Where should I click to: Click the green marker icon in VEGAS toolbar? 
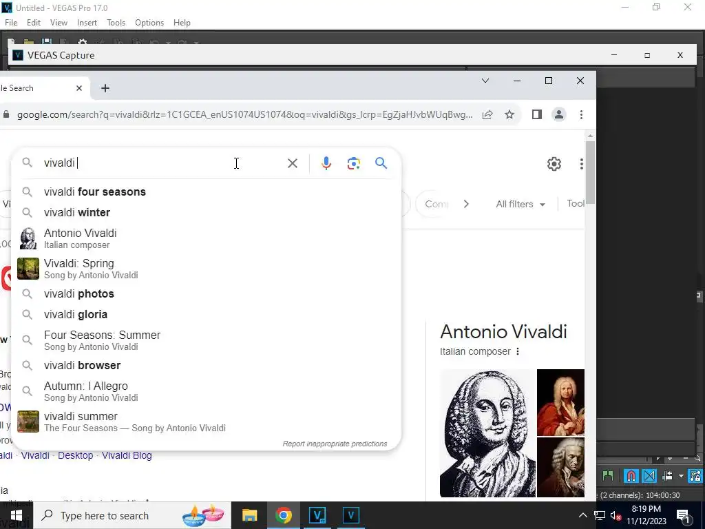click(x=608, y=475)
